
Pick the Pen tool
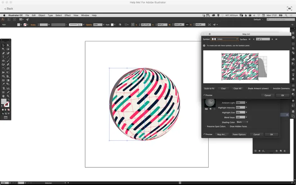[4, 53]
